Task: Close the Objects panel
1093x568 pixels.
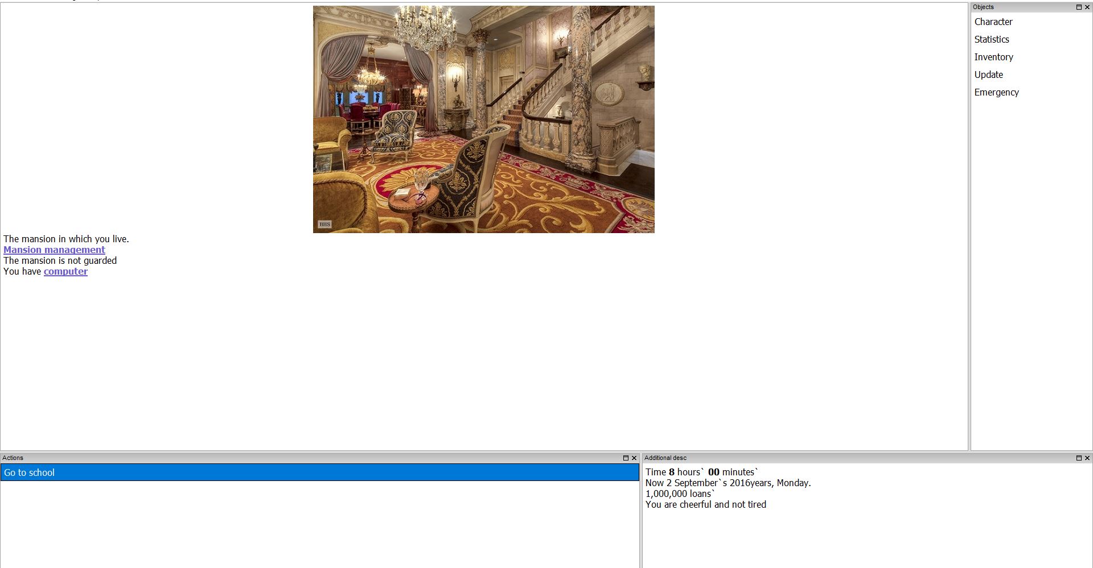Action: [1087, 7]
